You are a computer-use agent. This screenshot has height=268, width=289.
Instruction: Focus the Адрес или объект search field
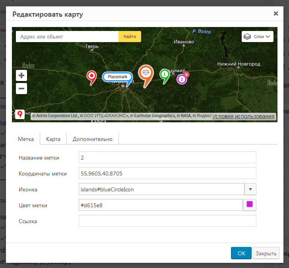(x=67, y=37)
